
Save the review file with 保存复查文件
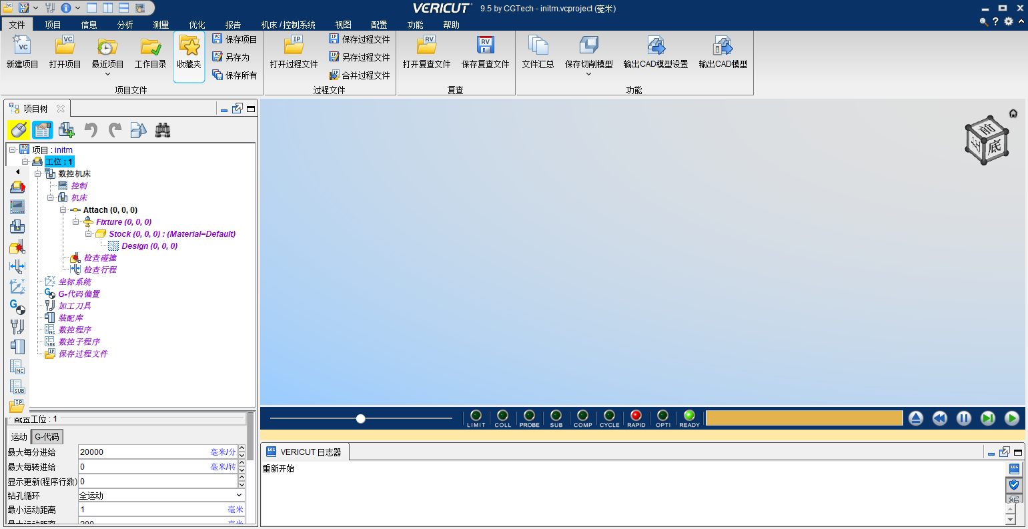486,52
